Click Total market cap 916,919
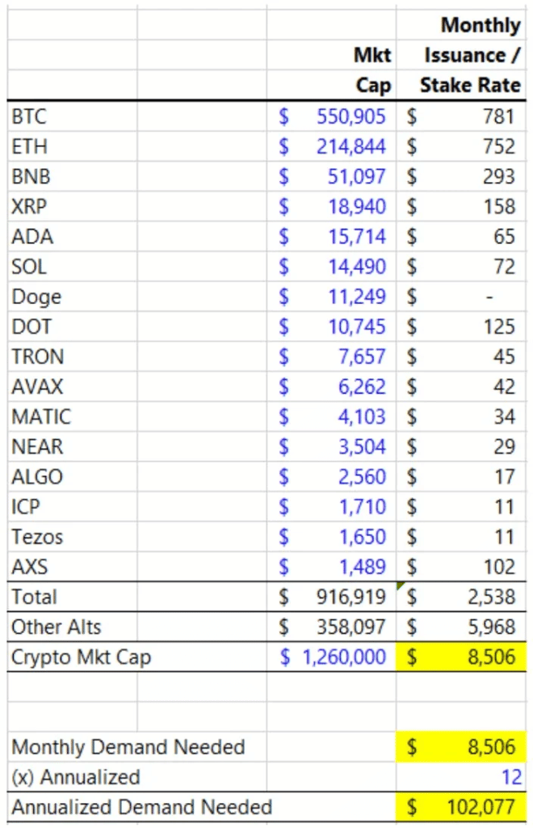 tap(351, 598)
